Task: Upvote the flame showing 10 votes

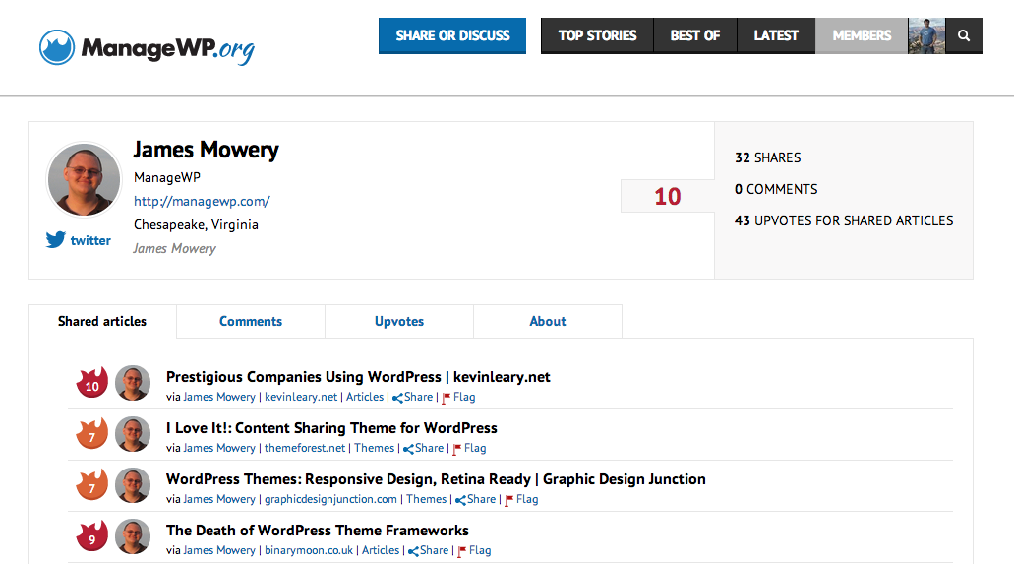Action: point(91,382)
